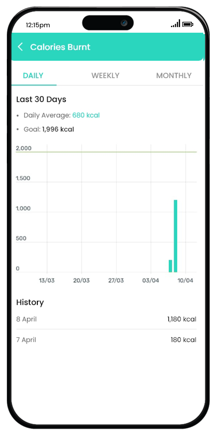216x436 pixels.
Task: Select the short 7 April chart bar
Action: point(171,266)
